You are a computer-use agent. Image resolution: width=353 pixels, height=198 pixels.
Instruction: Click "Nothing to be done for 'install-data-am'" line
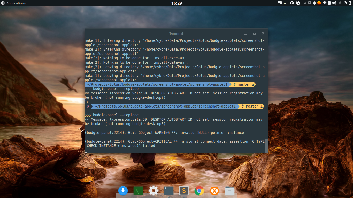pos(136,62)
